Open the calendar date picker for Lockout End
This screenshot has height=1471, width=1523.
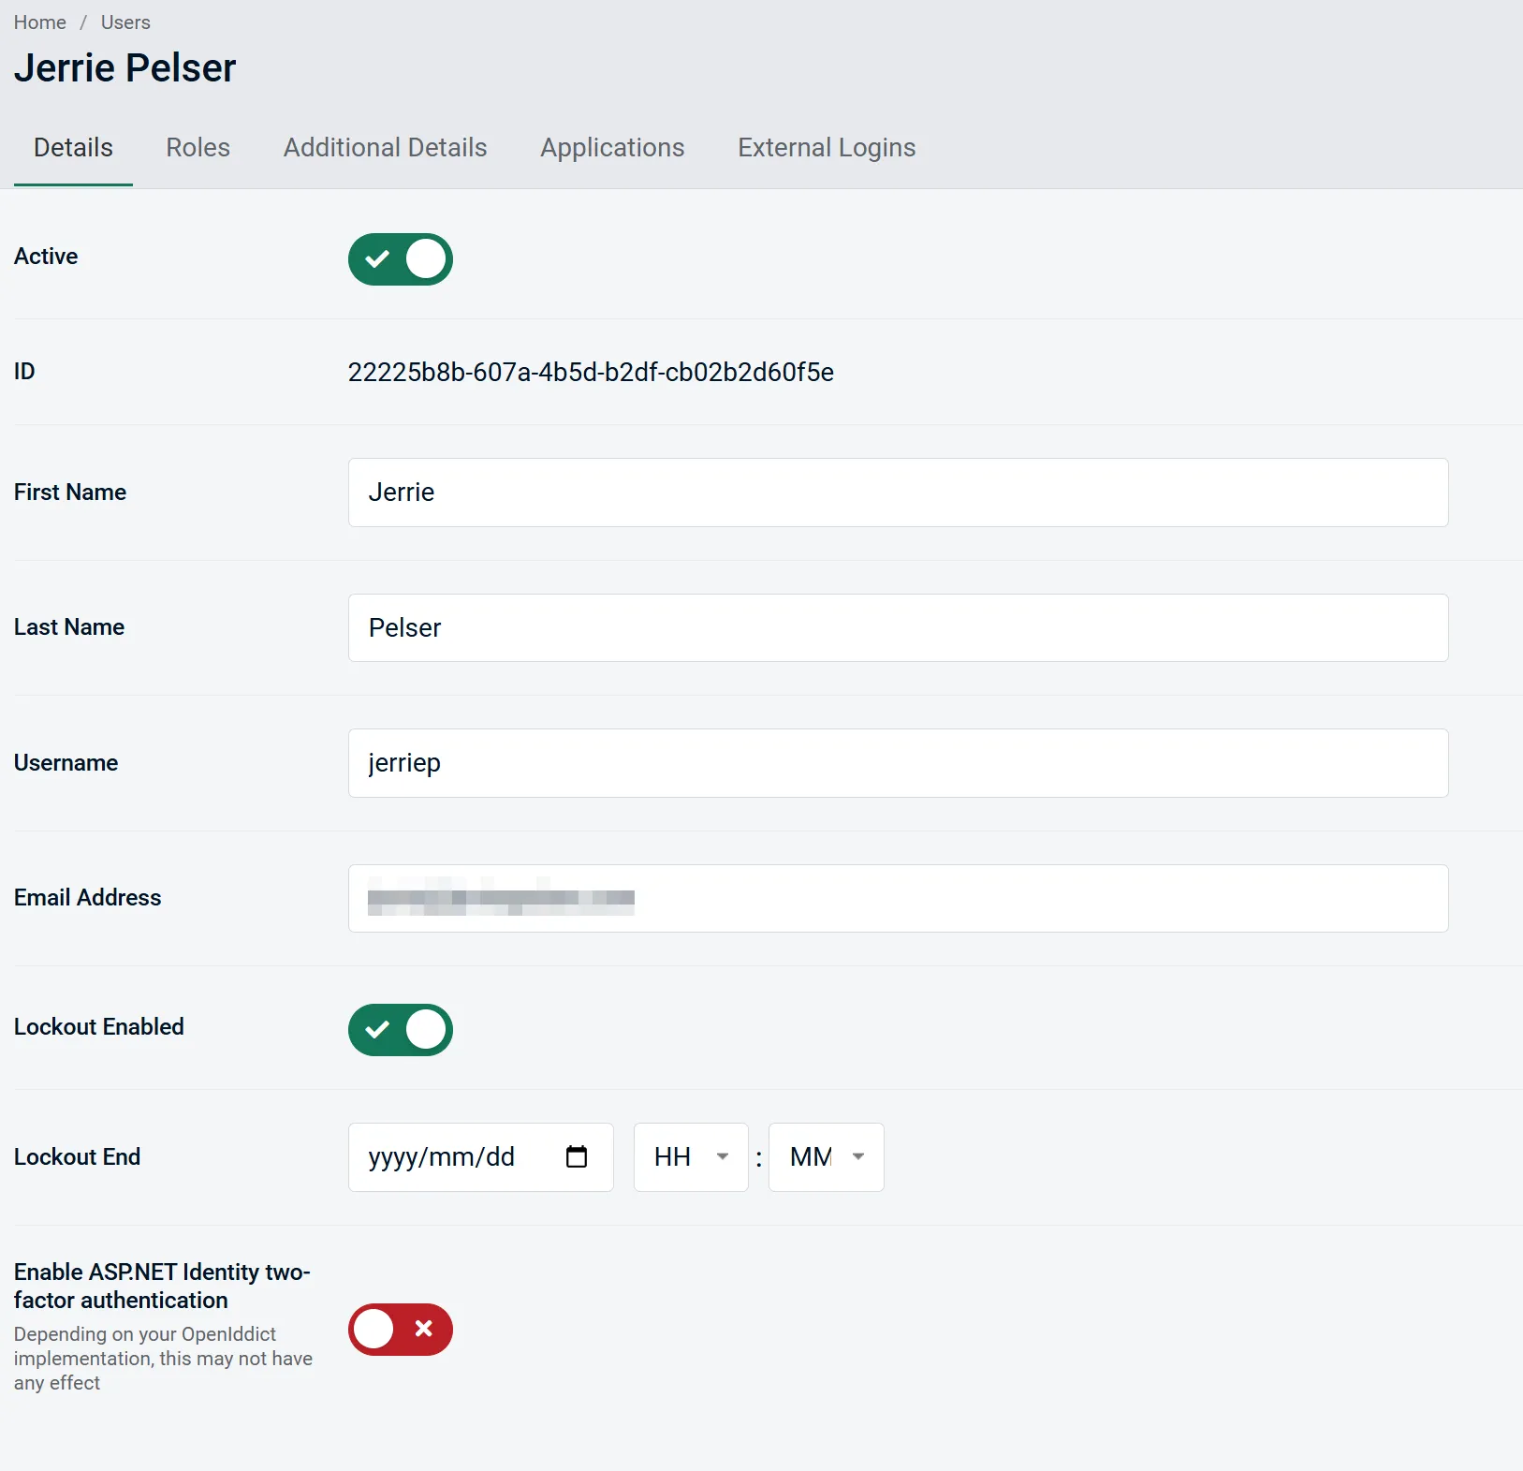pos(578,1156)
